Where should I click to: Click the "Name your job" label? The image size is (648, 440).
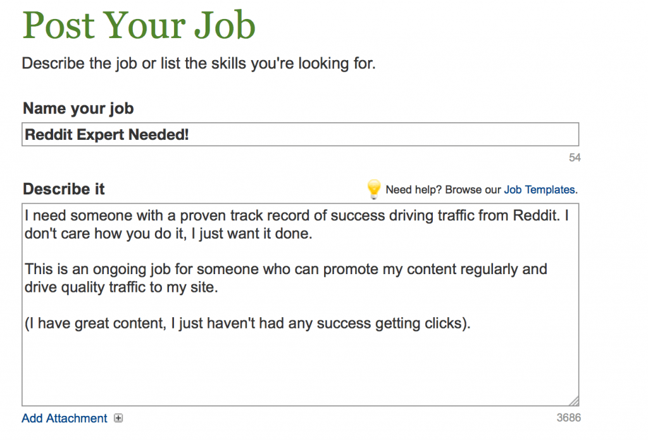coord(78,108)
